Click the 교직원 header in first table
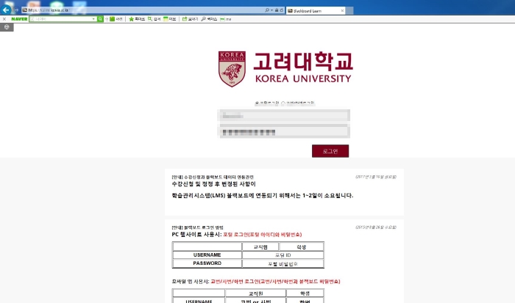Image resolution: width=515 pixels, height=303 pixels. pyautogui.click(x=260, y=247)
